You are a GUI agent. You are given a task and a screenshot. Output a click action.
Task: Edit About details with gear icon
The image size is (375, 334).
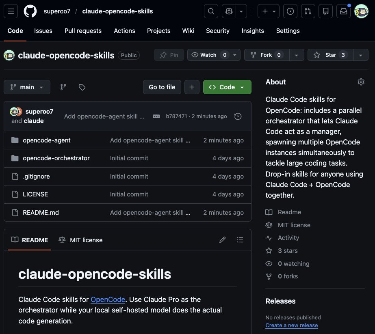(x=361, y=82)
